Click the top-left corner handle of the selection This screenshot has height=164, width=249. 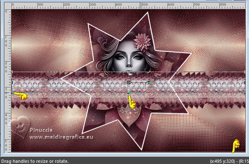tap(12, 72)
